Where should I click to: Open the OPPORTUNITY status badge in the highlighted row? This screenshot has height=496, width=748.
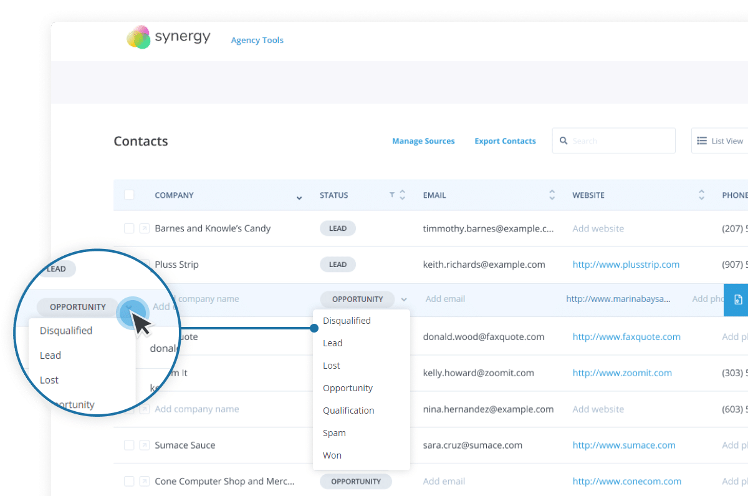(357, 299)
